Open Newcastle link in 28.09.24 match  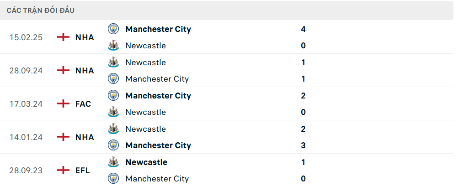(x=145, y=62)
